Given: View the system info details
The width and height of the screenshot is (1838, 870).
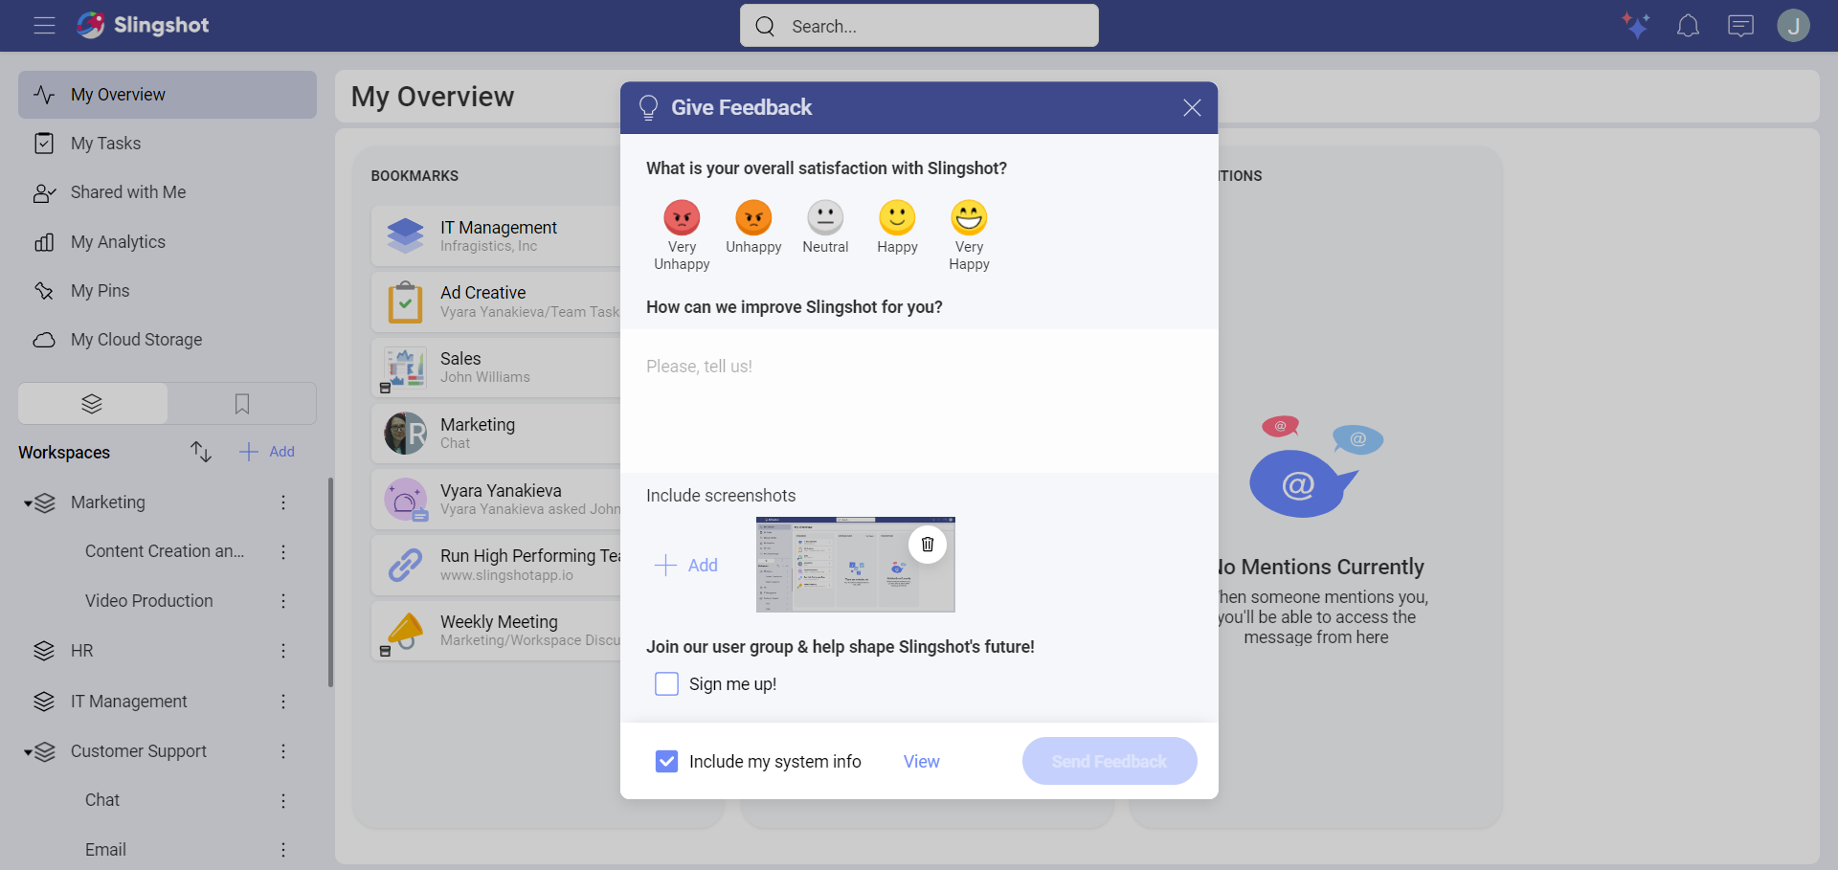Looking at the screenshot, I should click(x=921, y=762).
